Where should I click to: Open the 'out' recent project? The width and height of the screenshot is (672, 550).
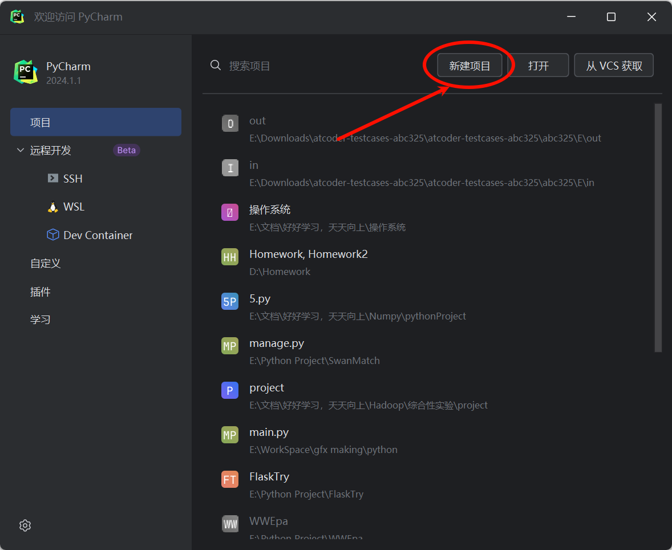click(428, 130)
